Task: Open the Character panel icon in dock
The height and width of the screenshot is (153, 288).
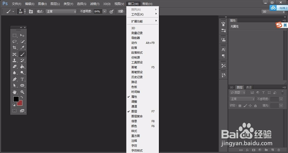Action: pyautogui.click(x=223, y=49)
